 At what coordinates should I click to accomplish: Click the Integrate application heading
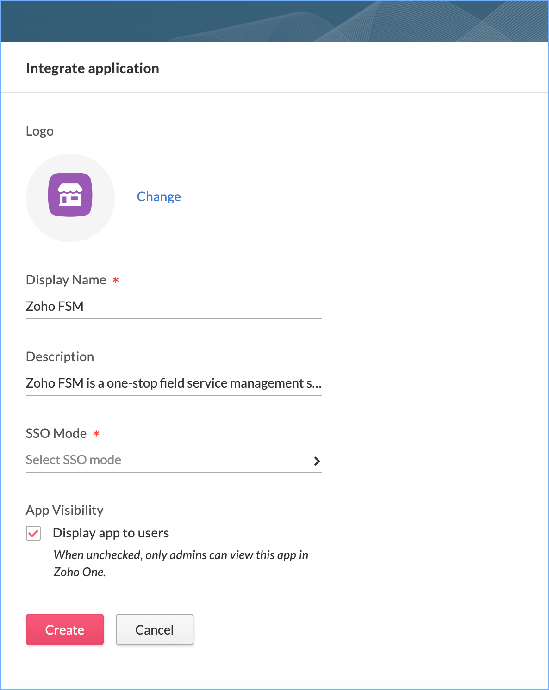[x=93, y=68]
